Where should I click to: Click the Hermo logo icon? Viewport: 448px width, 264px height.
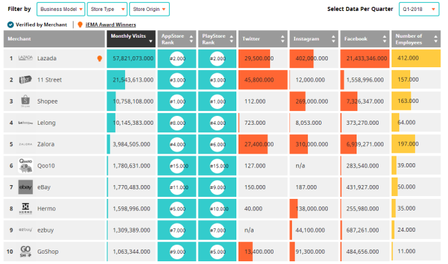tap(25, 208)
